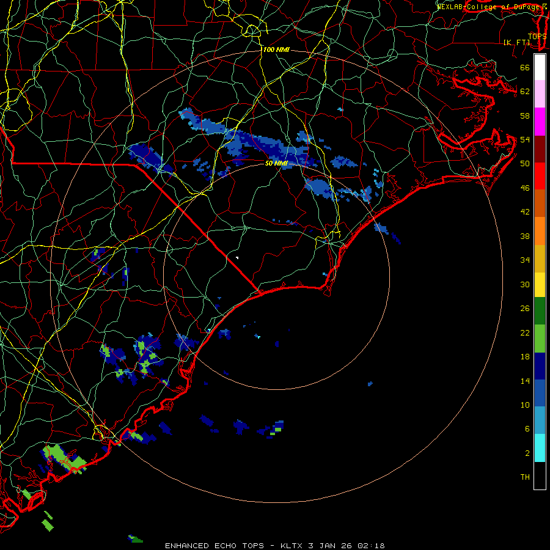The image size is (550, 550).
Task: Click the white color swatch above 66
Action: 540,67
